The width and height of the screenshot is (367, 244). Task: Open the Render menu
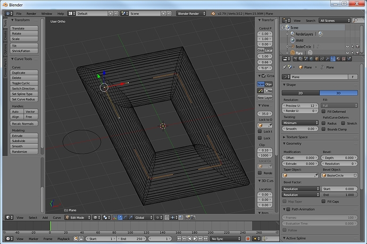31,14
